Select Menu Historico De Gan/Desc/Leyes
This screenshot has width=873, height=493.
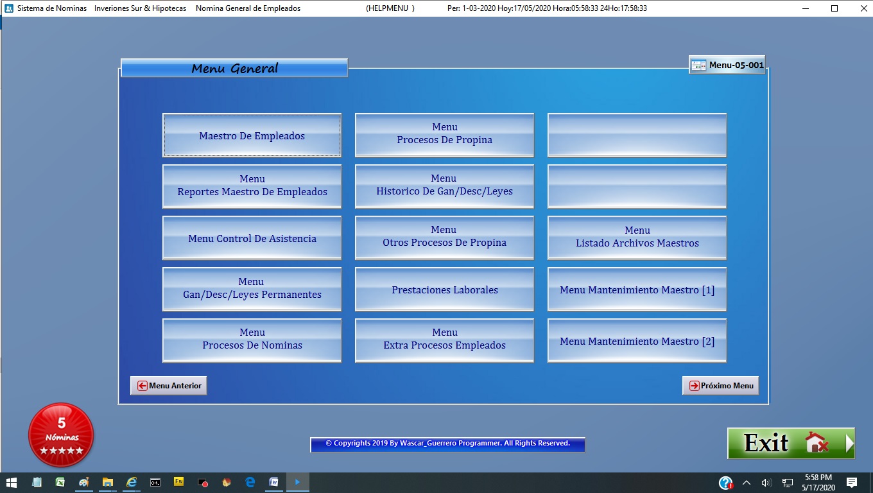[444, 186]
